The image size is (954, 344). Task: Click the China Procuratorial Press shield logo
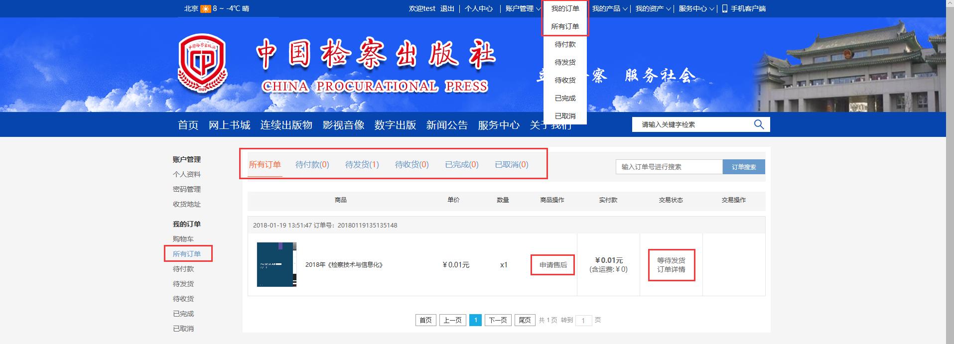[x=202, y=63]
